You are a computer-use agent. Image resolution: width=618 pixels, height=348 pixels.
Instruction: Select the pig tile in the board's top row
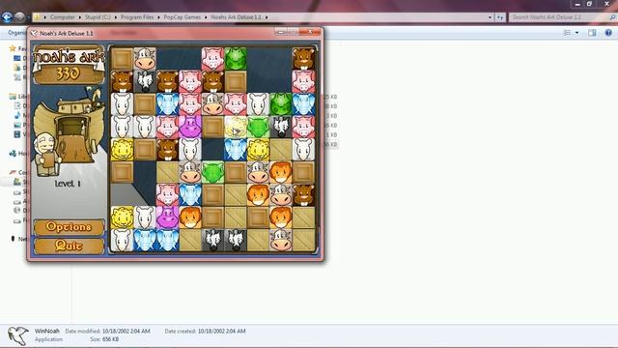[212, 59]
